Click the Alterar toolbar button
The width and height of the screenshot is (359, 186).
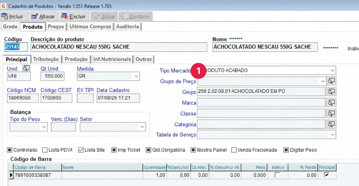[45, 17]
